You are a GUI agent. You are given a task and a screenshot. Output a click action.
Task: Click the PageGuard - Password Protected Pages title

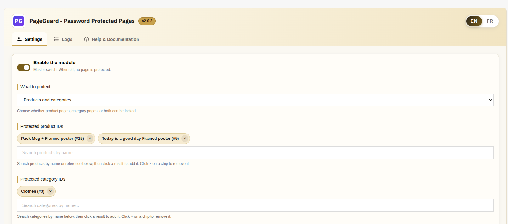(82, 21)
